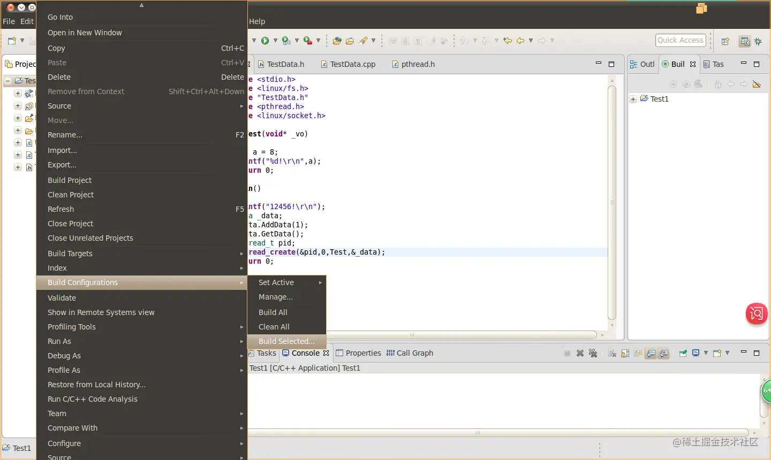Close the Console tab via its X

(x=326, y=353)
